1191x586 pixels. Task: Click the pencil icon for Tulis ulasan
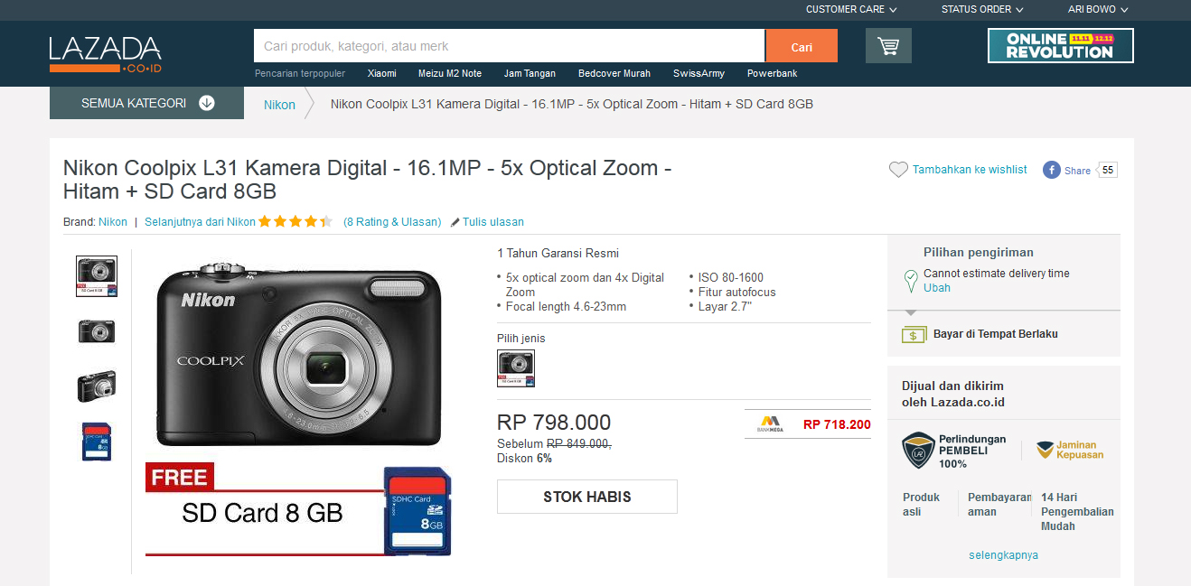(x=455, y=222)
